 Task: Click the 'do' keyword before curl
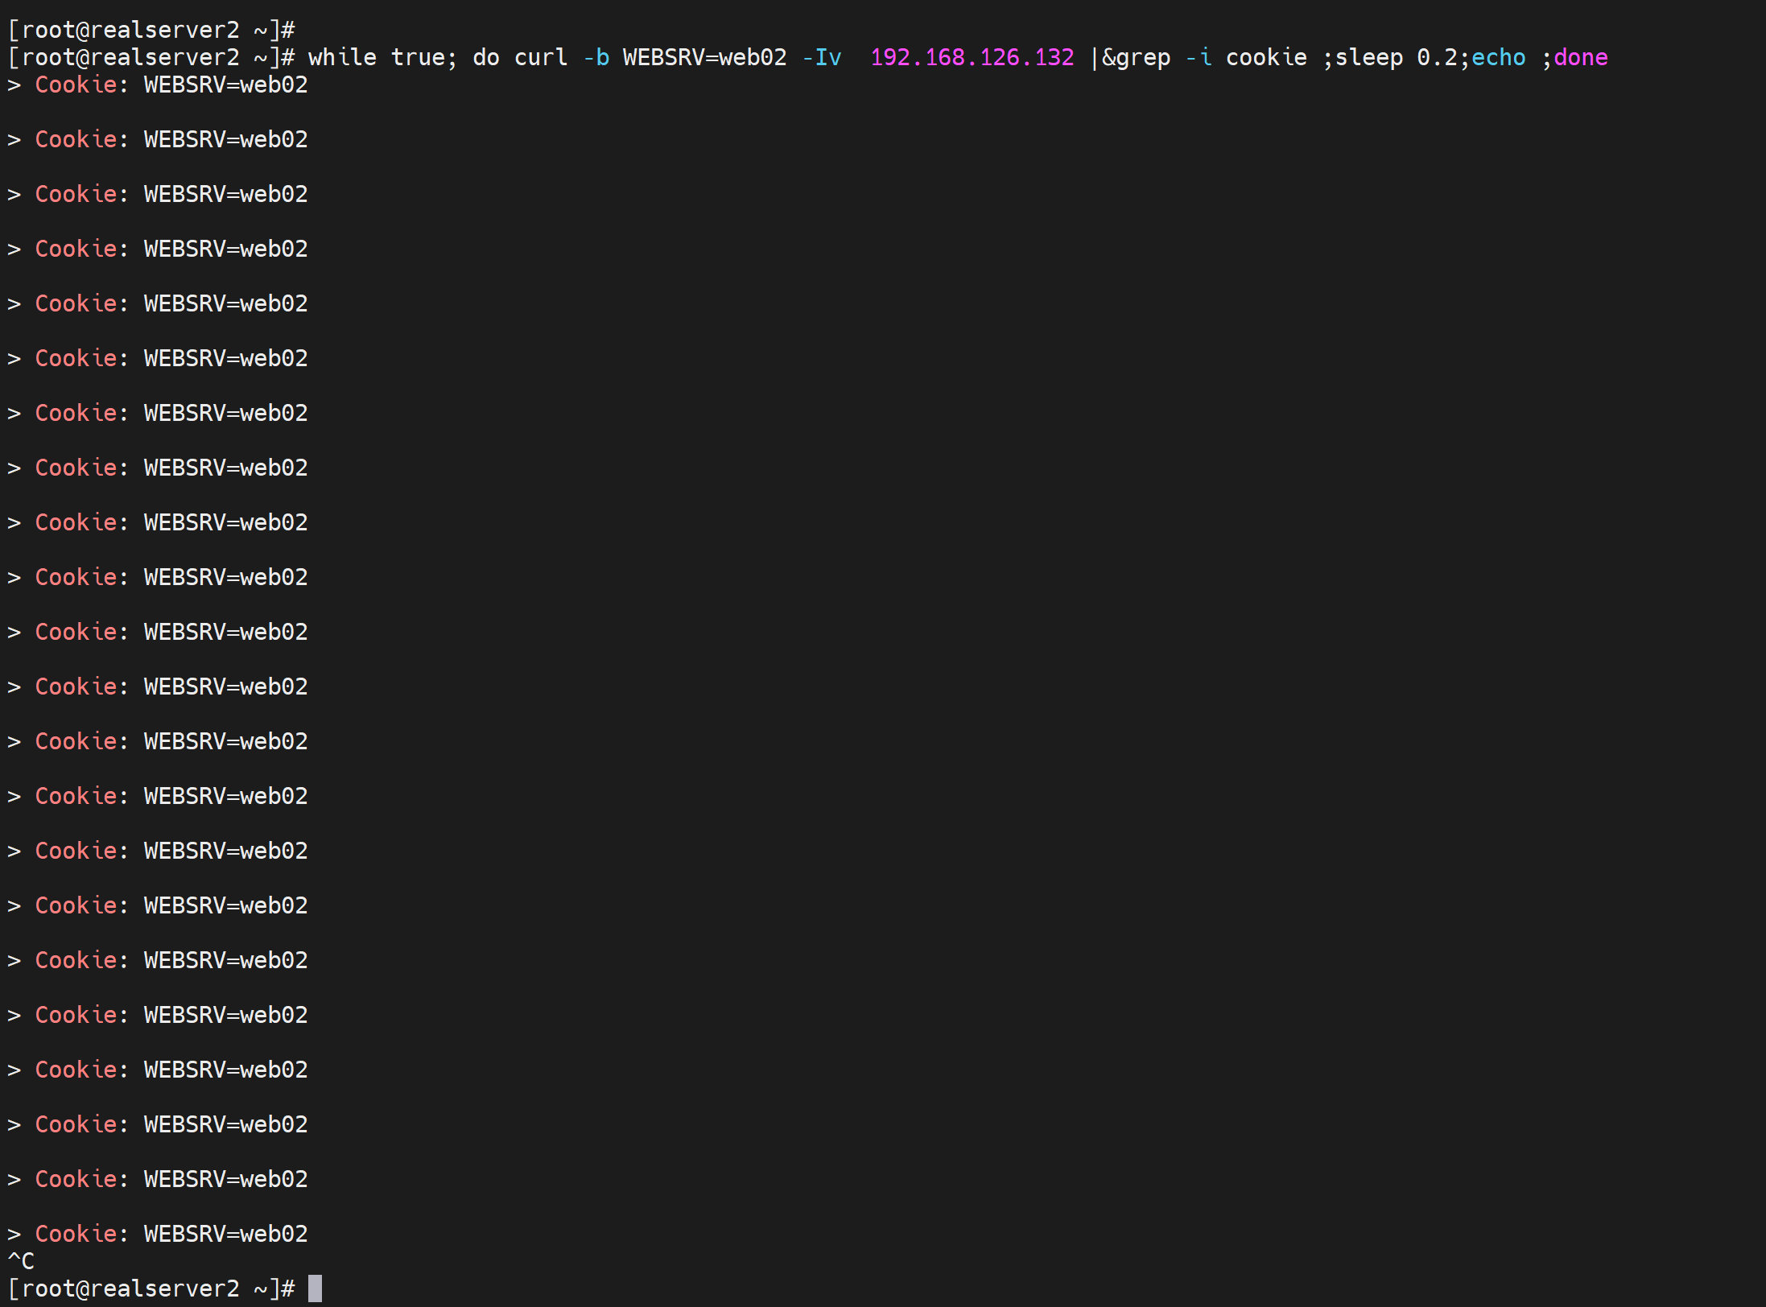485,58
